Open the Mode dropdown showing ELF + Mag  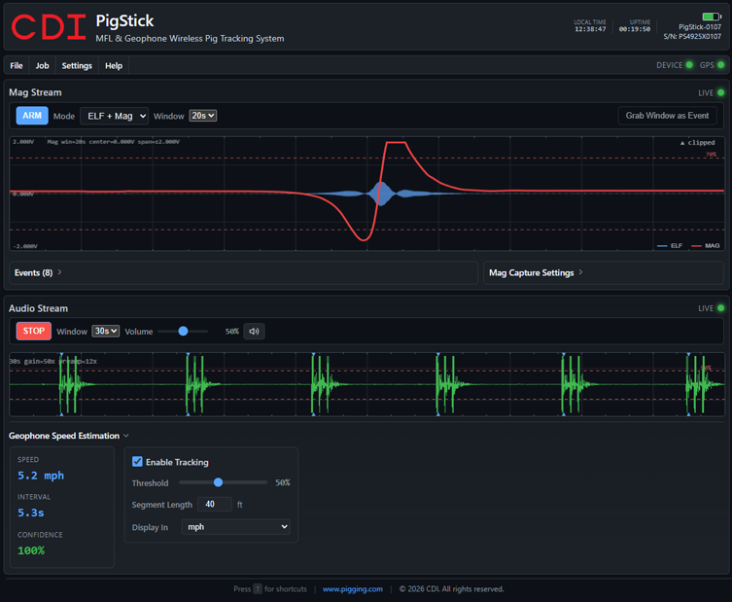tap(114, 116)
